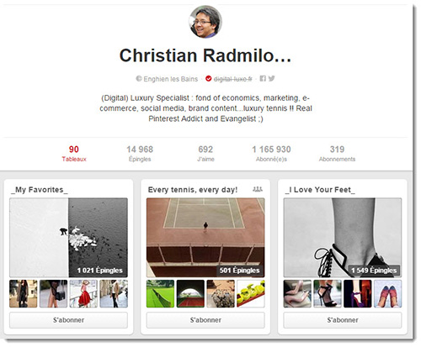
Task: Open the digital-luxe.fr website link
Action: 232,79
